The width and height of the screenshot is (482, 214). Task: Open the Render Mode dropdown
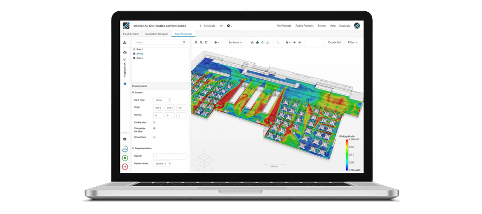coord(162,164)
